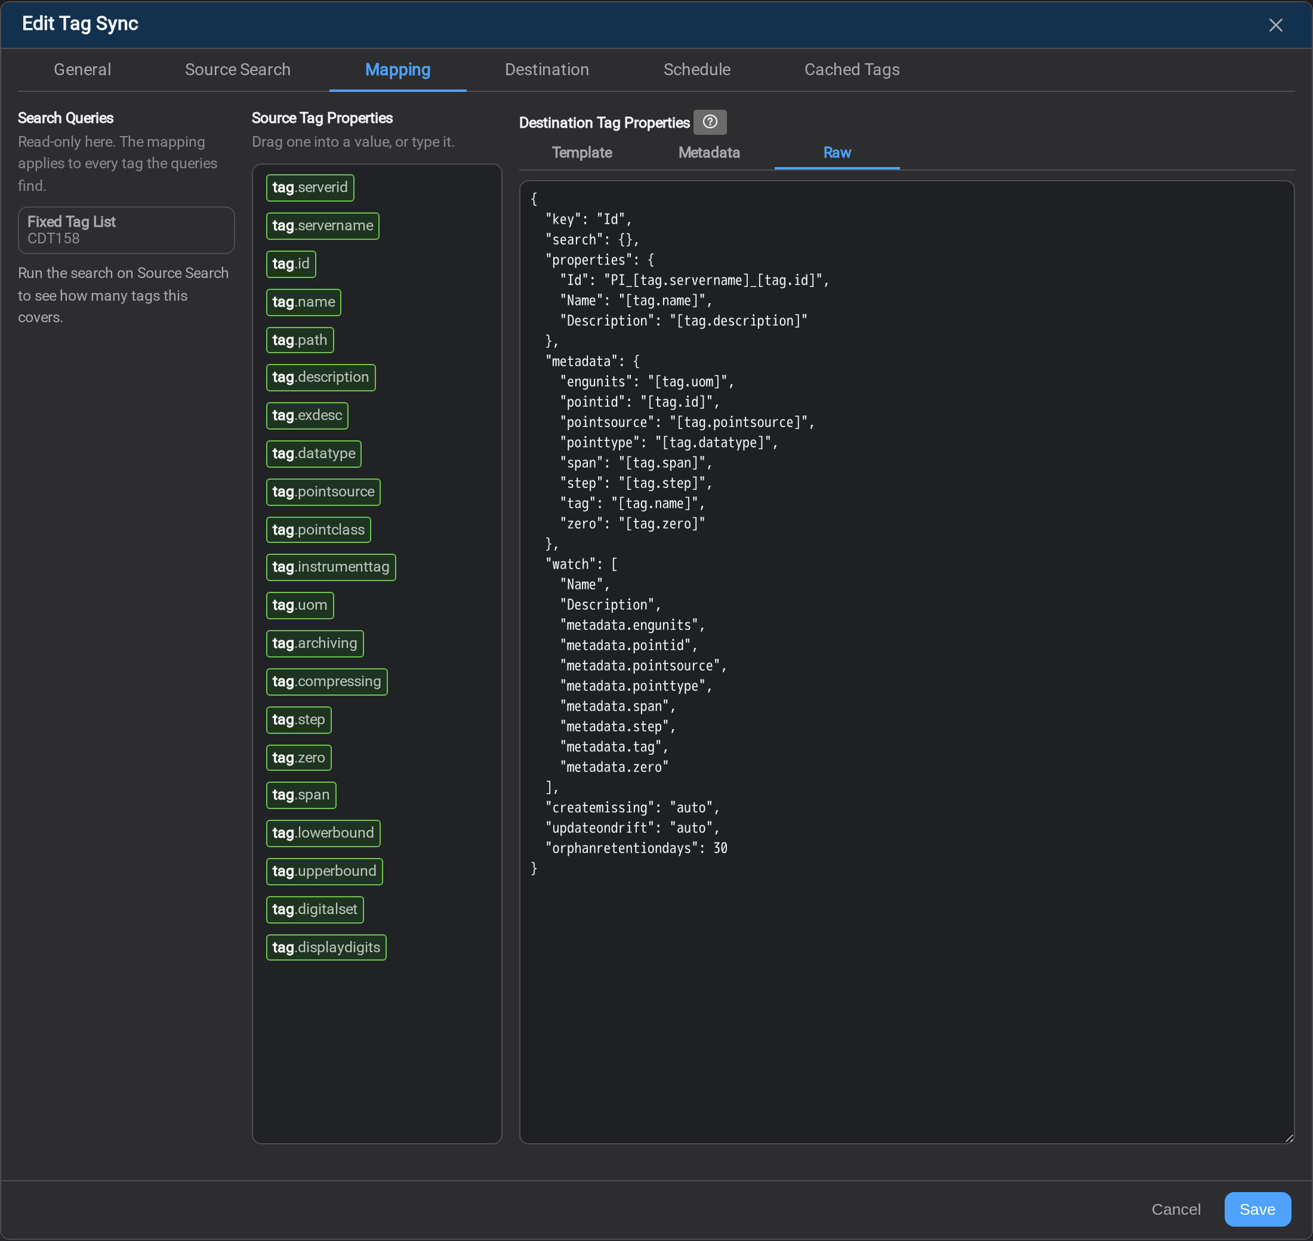Show the Cached Tags tab
The width and height of the screenshot is (1313, 1241).
click(852, 69)
